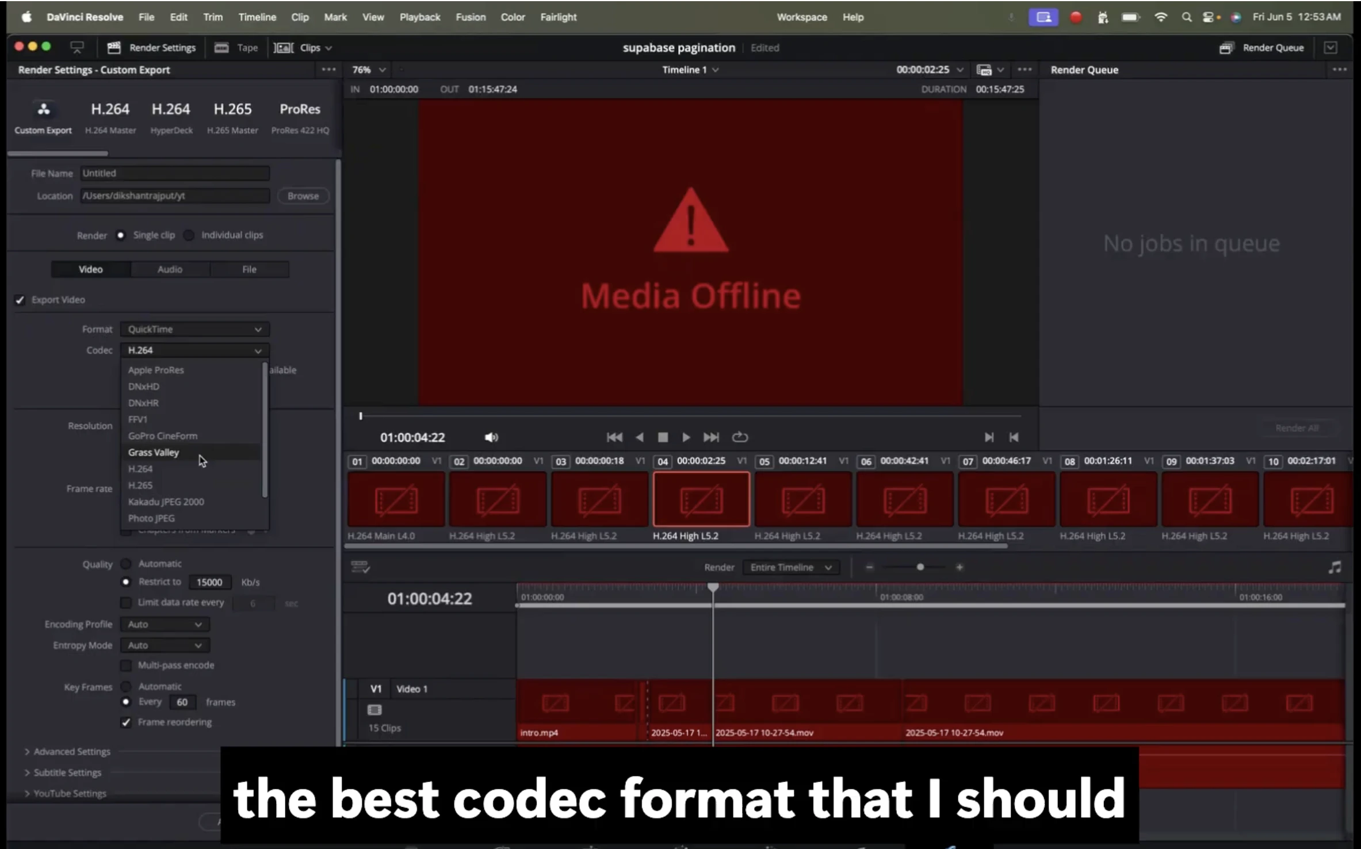Click the timeline zoom slider handle
The image size is (1361, 849).
(920, 567)
